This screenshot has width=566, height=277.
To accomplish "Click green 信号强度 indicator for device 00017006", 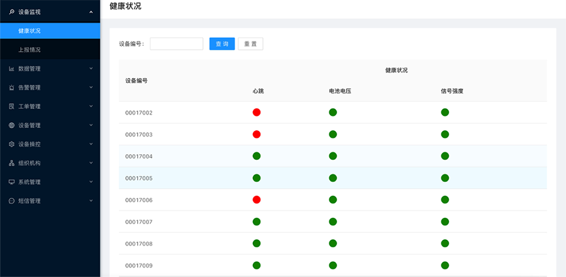I will [445, 200].
